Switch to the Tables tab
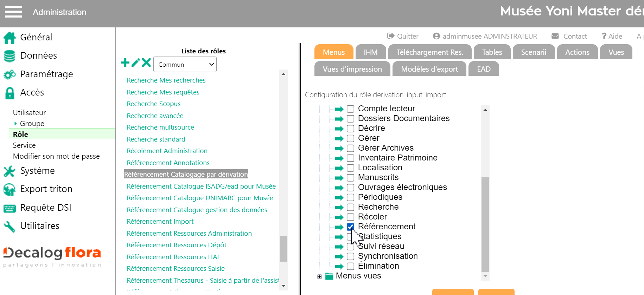Viewport: 644px width, 295px height. pyautogui.click(x=492, y=52)
